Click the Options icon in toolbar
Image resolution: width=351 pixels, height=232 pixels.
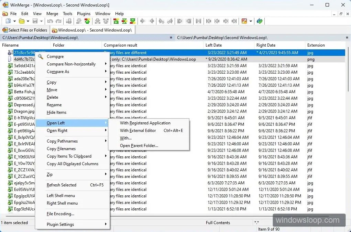point(244,21)
